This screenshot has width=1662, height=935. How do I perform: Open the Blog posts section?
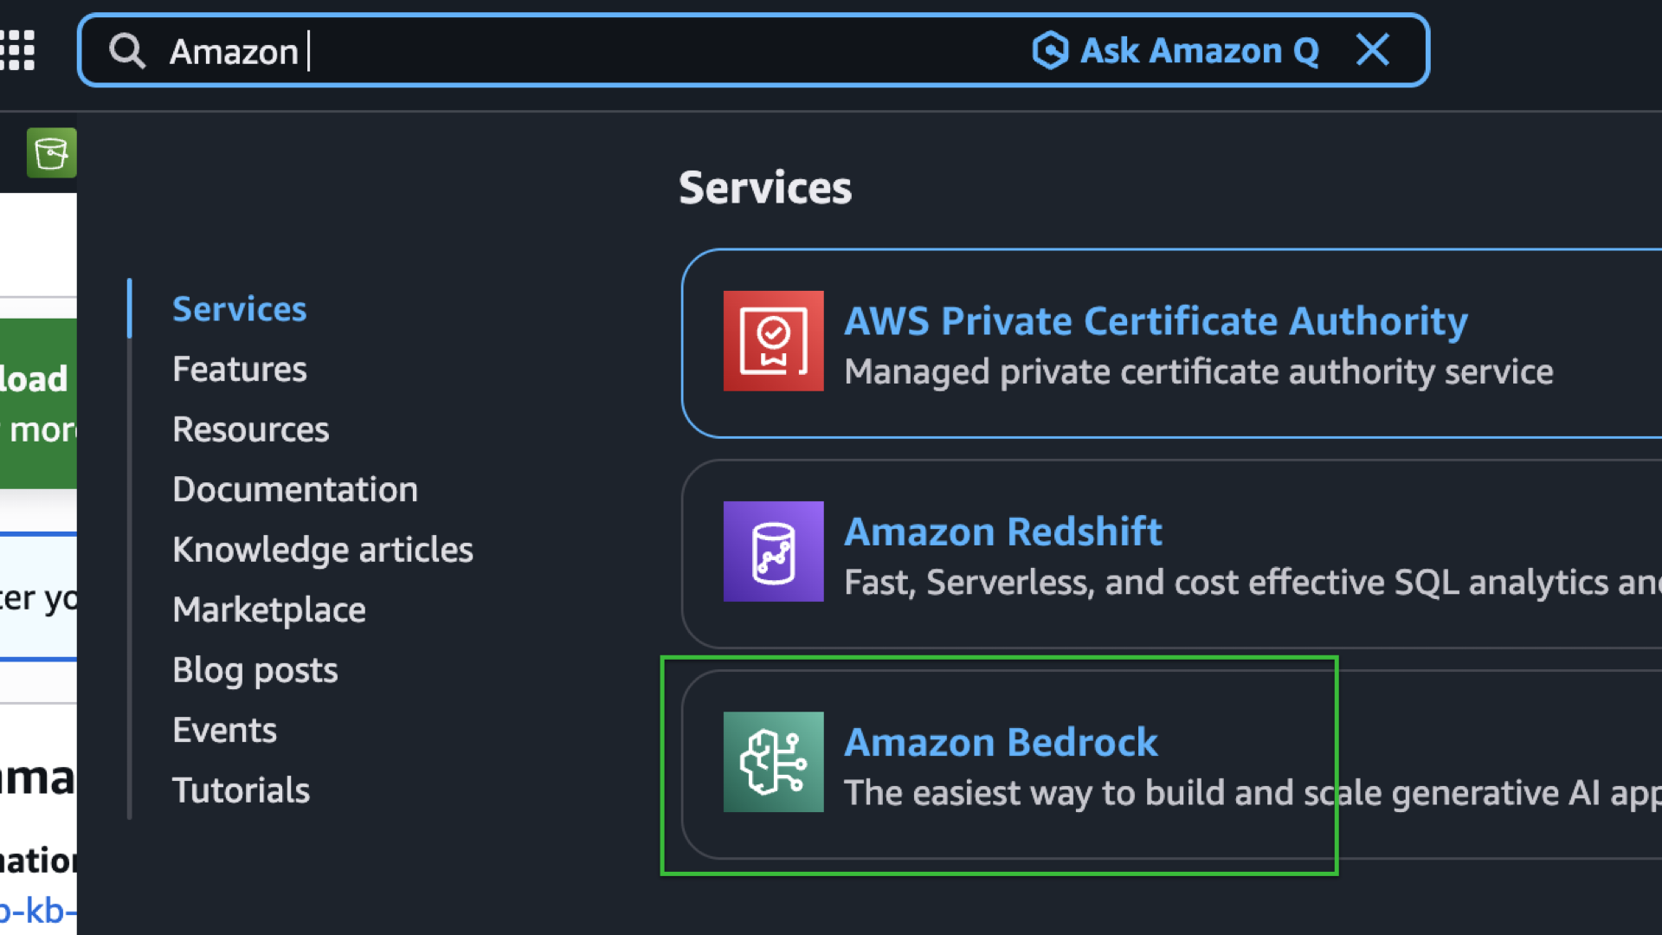[x=255, y=669]
